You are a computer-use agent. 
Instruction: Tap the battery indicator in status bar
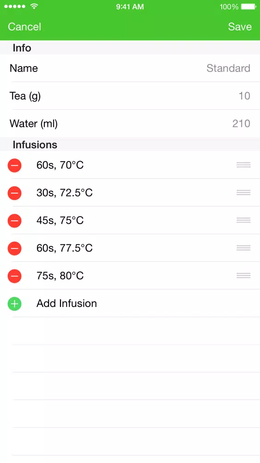tap(248, 6)
